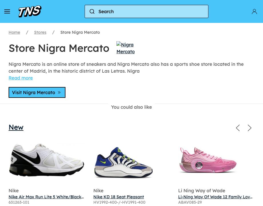Click SKU text ABAV085-29
This screenshot has width=263, height=206.
click(190, 202)
